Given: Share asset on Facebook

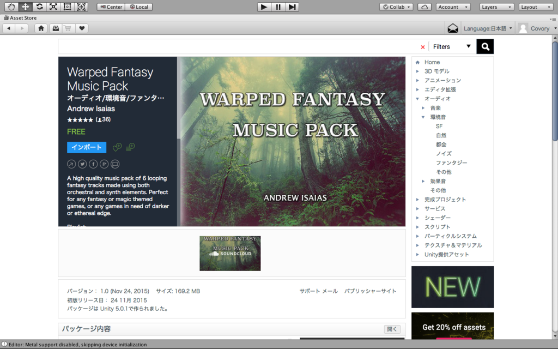Looking at the screenshot, I should pos(93,164).
